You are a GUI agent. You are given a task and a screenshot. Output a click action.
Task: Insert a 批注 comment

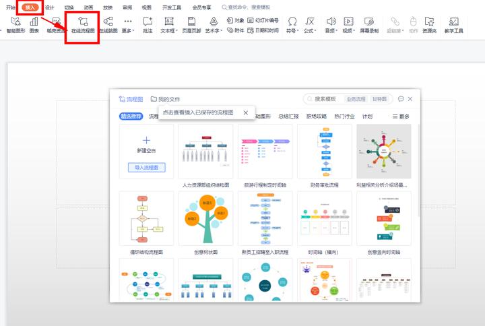[x=148, y=25]
